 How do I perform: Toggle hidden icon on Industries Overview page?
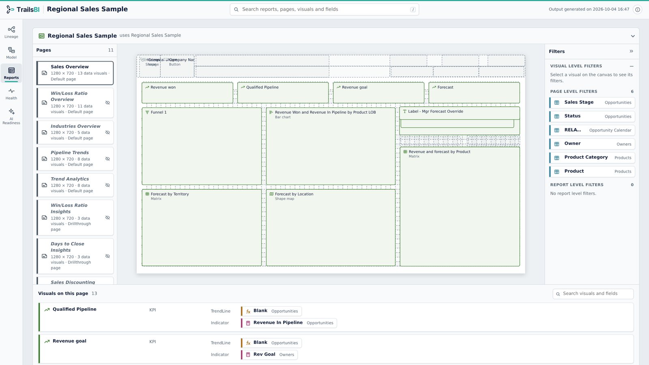tap(107, 132)
